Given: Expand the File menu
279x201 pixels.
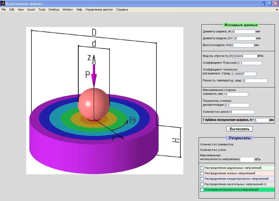Looking at the screenshot, I should 4,10.
